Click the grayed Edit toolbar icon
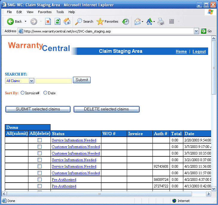This screenshot has height=205, width=218. (x=172, y=22)
